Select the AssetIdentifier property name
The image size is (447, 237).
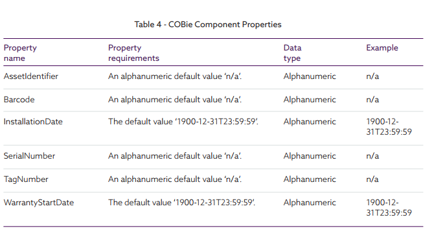point(31,76)
